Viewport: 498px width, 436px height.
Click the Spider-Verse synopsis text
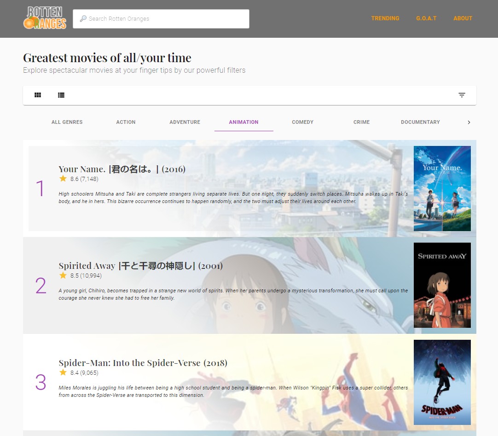[233, 391]
